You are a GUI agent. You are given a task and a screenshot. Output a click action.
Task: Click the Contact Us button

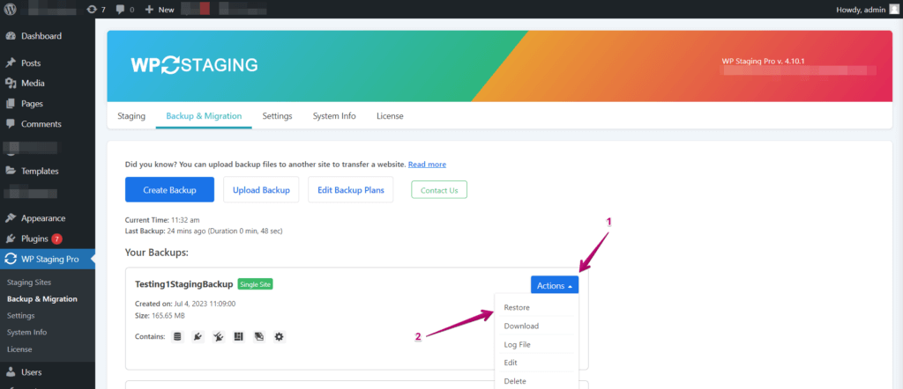tap(439, 189)
